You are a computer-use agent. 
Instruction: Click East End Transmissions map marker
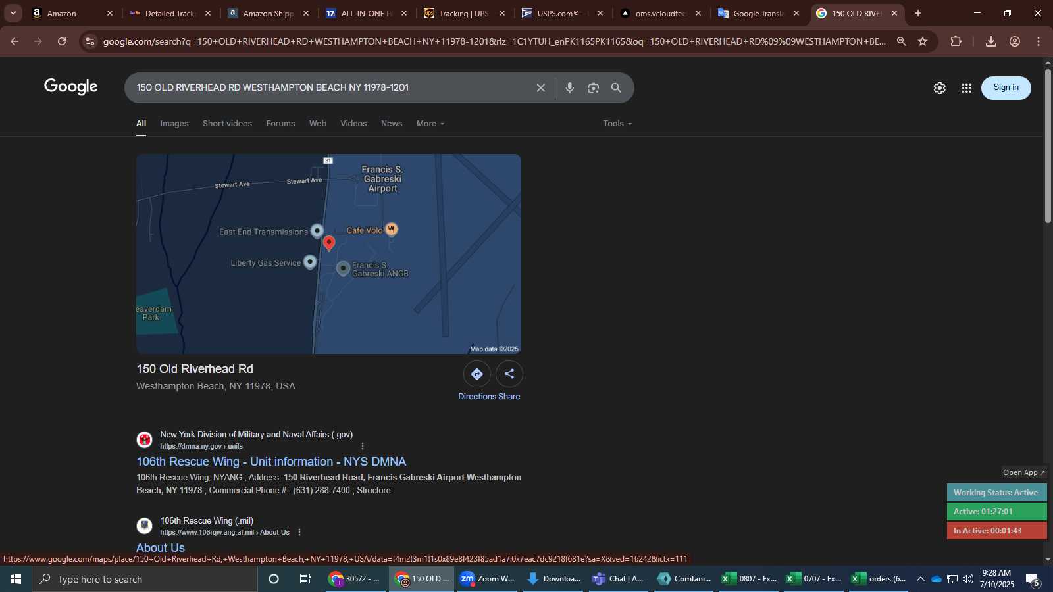317,231
